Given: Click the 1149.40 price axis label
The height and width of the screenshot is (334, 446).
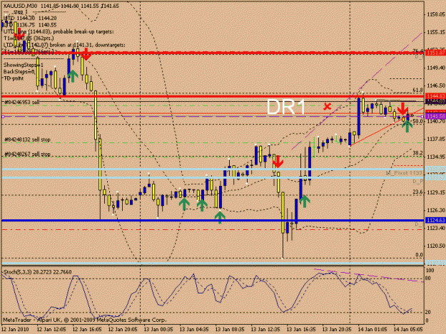Looking at the screenshot, I should 436,68.
